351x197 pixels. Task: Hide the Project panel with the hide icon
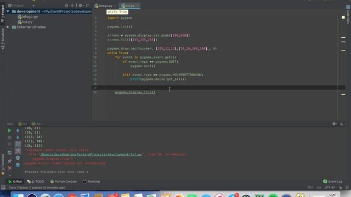tap(88, 5)
